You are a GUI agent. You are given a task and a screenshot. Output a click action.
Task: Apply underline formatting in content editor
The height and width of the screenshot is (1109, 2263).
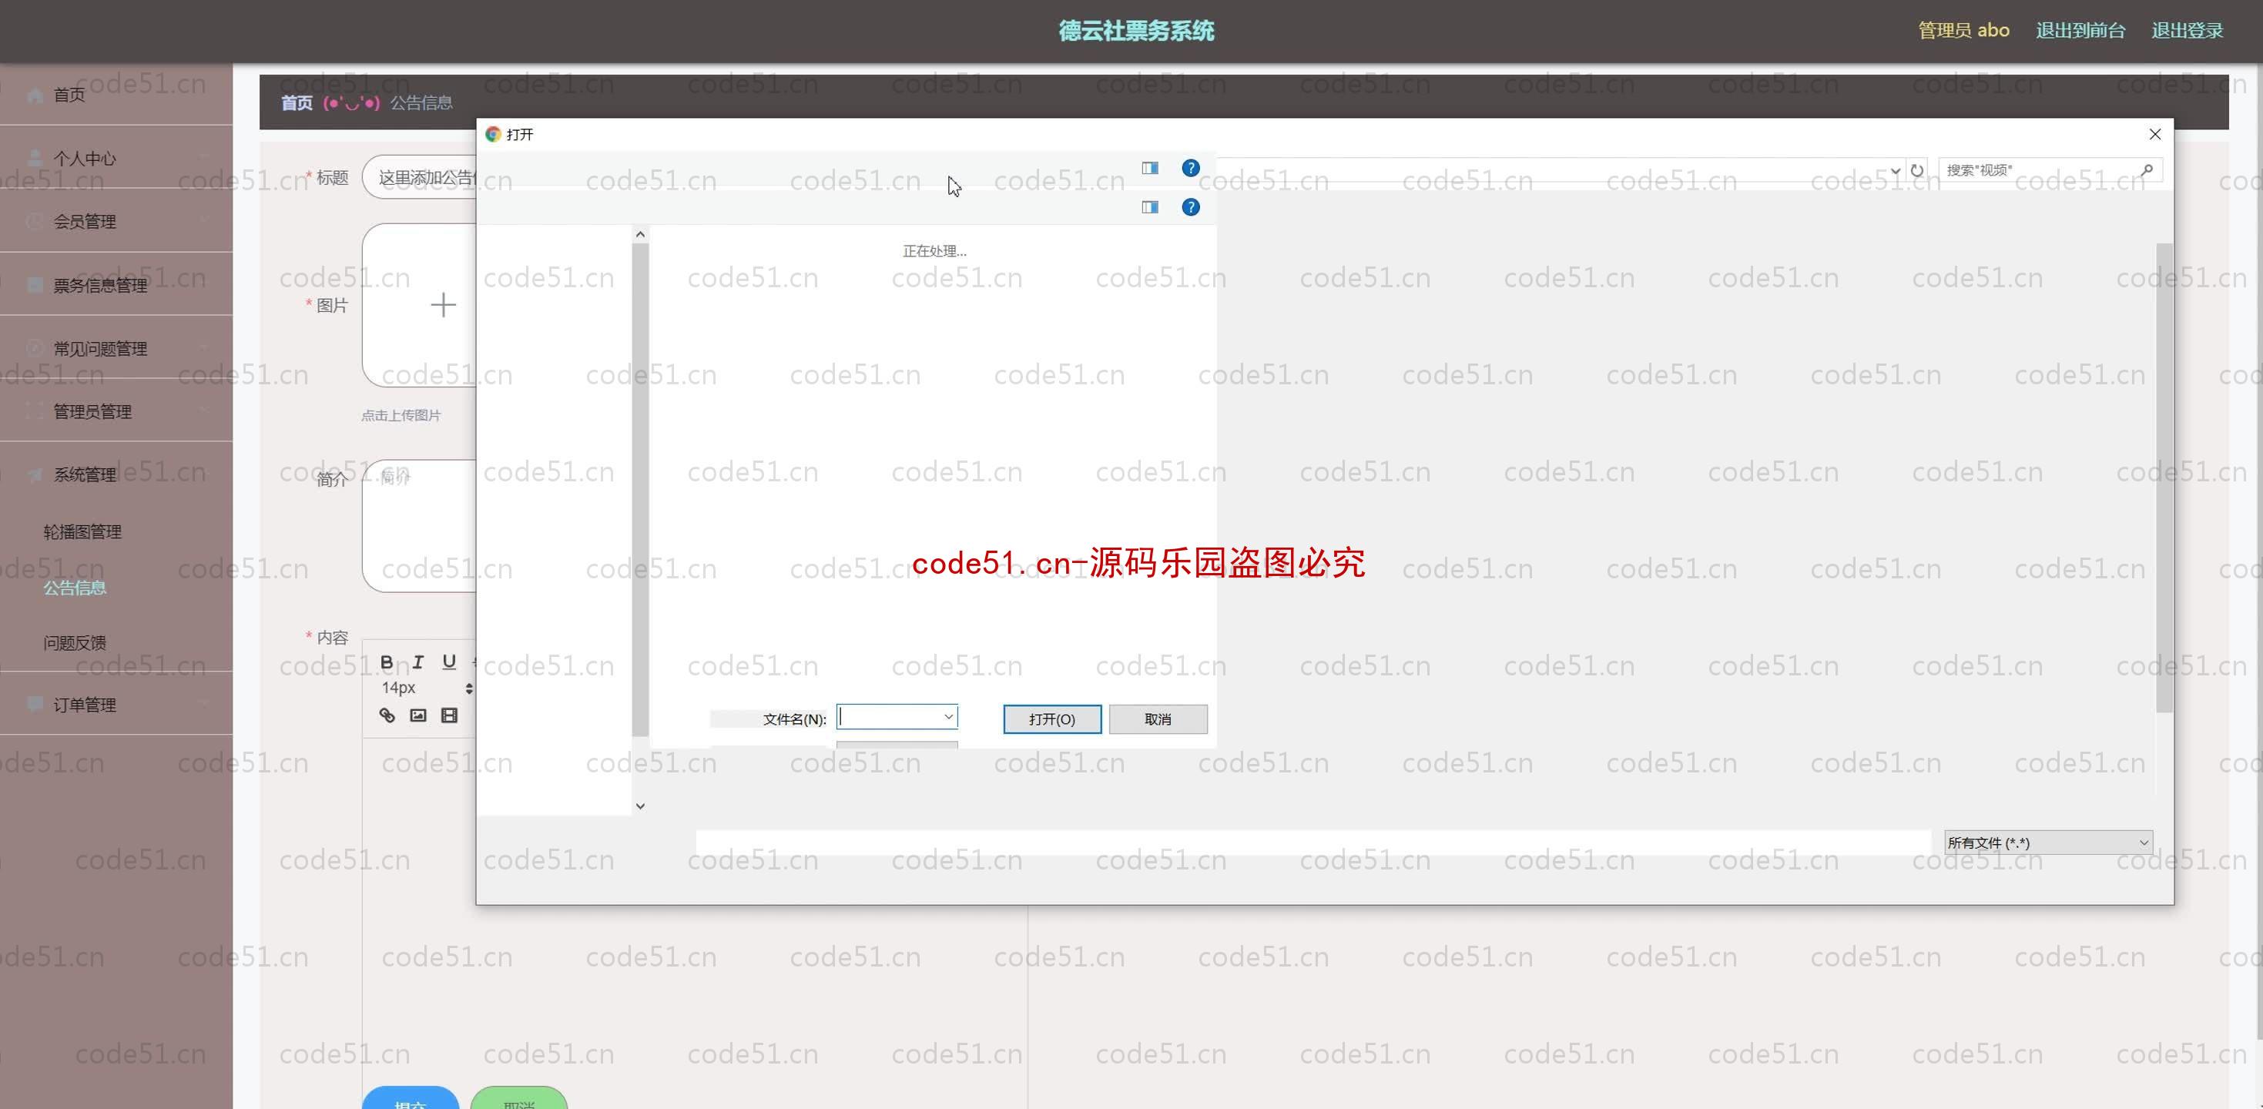coord(449,662)
